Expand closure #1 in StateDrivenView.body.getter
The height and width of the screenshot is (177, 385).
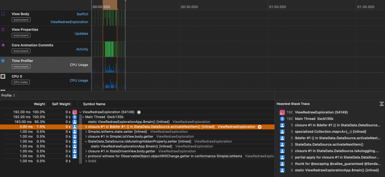pos(86,151)
